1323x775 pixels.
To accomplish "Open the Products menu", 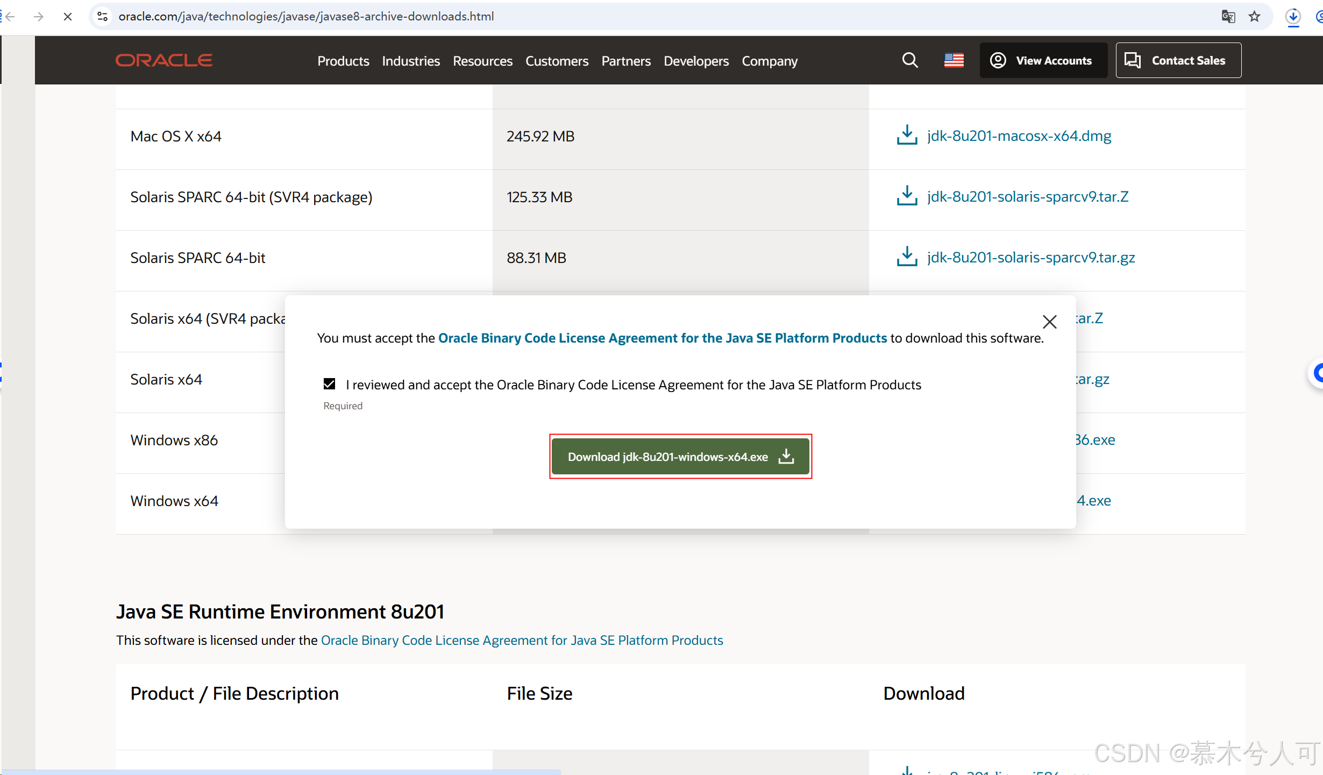I will click(343, 61).
